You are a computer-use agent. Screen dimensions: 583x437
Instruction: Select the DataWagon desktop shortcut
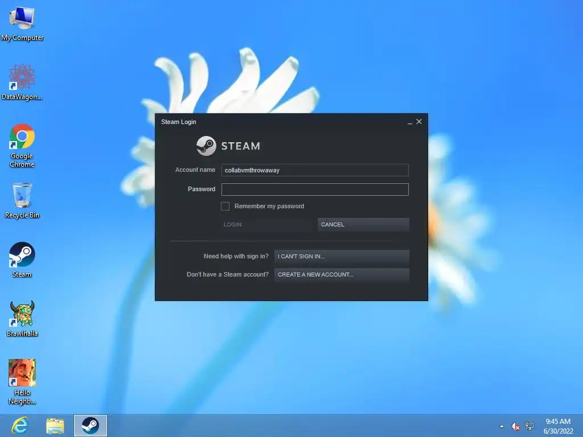(x=22, y=82)
